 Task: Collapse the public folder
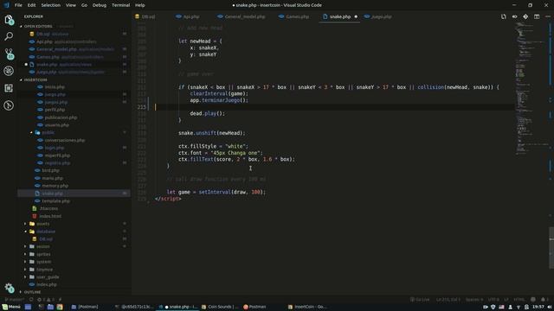48,132
